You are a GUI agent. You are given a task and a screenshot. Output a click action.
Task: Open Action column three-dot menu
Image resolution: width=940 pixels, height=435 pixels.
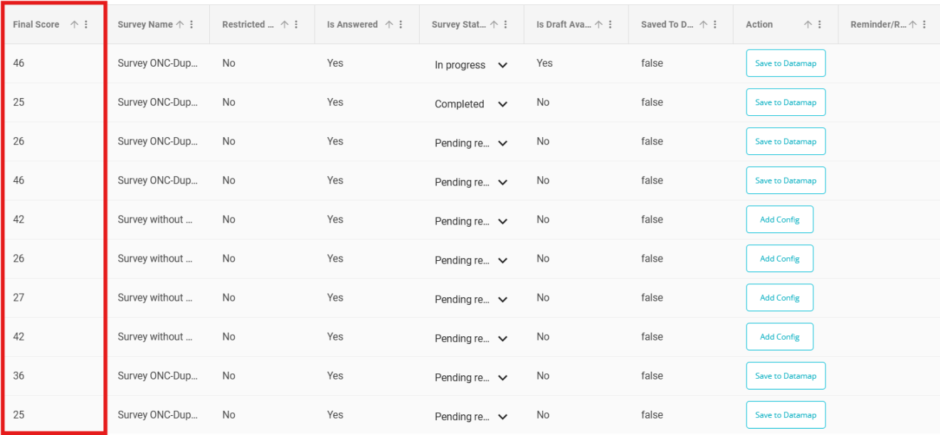click(819, 24)
